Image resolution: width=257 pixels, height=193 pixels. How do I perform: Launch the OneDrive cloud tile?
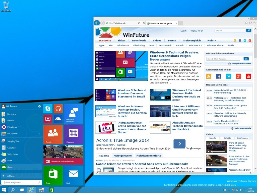pos(58,119)
